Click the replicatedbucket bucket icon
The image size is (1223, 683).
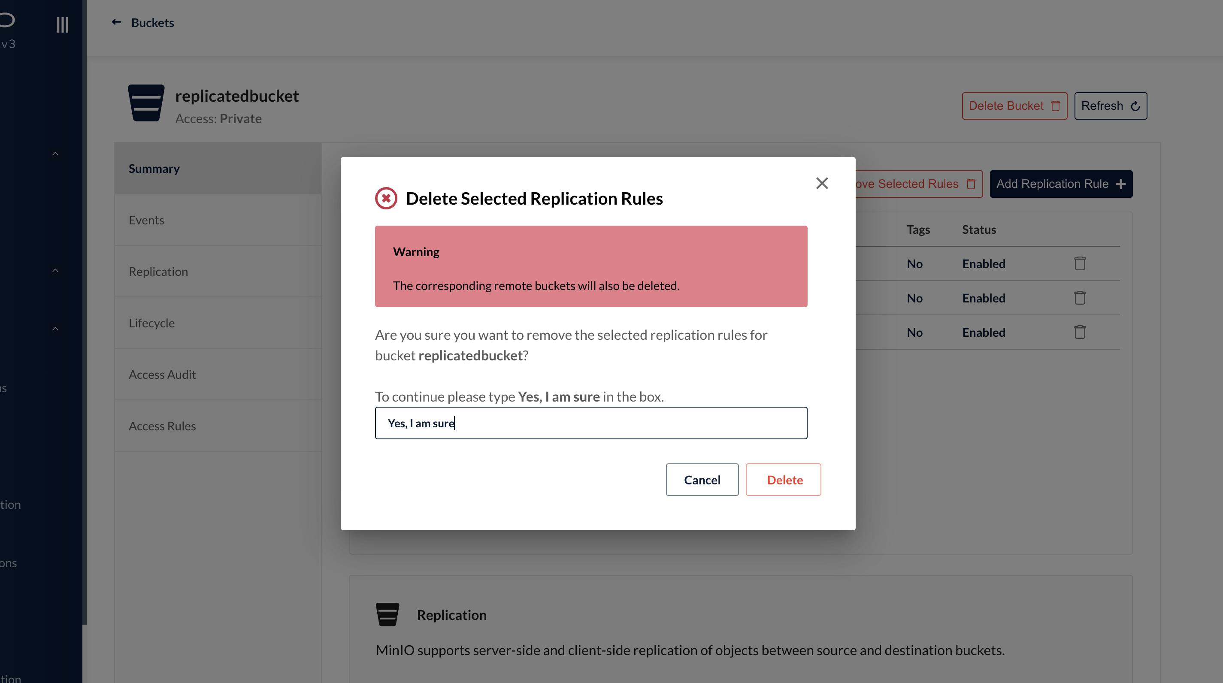tap(146, 103)
